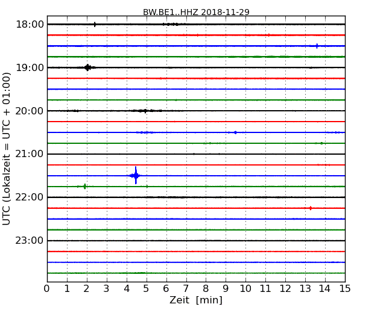The width and height of the screenshot is (392, 313).
Task: Click the green spike near minute 2 before 22:00
Action: 85,186
